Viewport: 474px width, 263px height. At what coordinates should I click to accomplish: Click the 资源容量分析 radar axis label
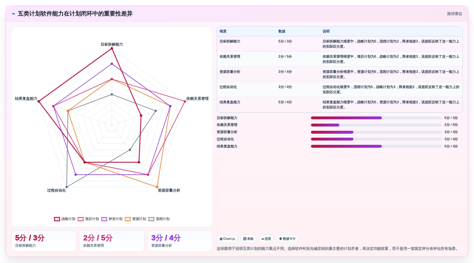click(169, 190)
